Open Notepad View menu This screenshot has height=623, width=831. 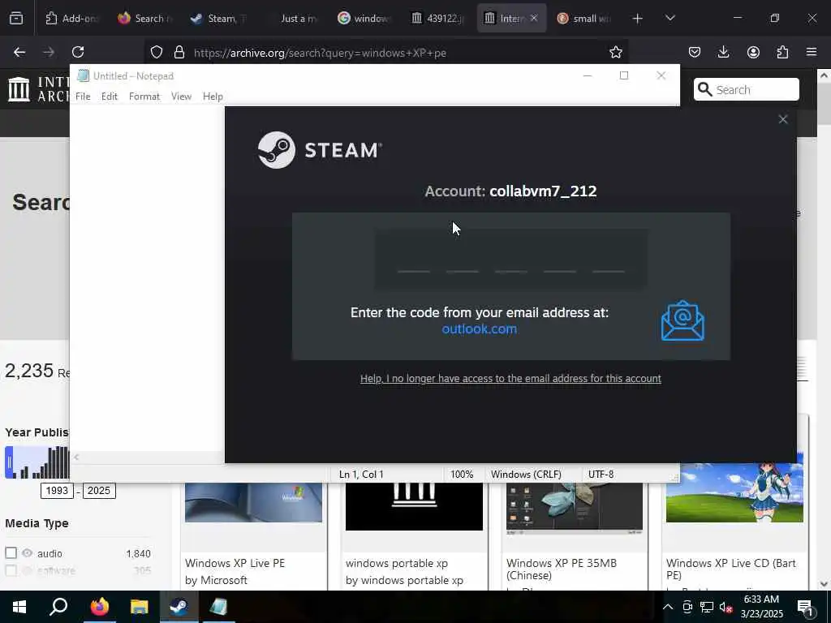coord(181,97)
